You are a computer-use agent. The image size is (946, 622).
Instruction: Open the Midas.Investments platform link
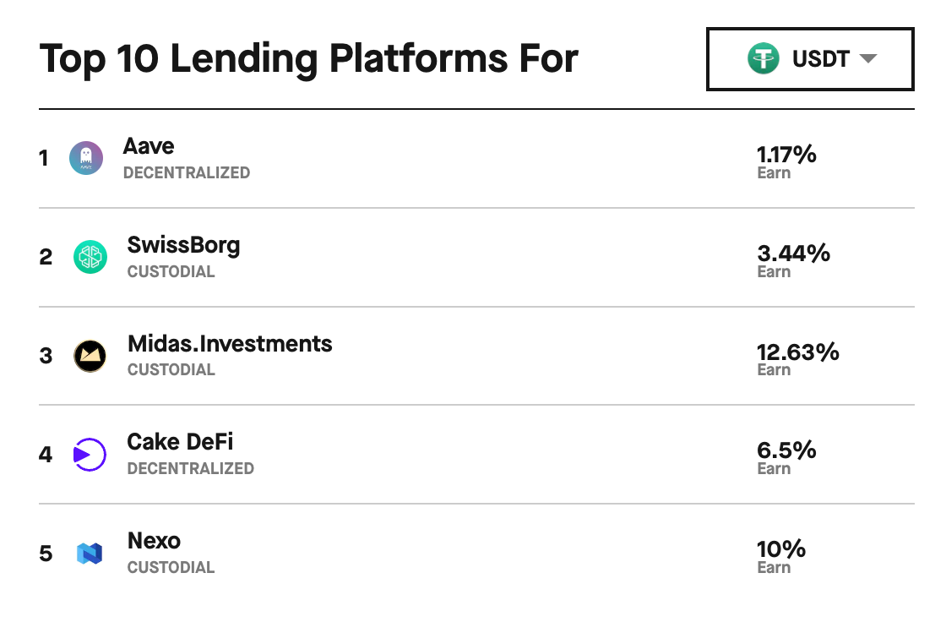click(x=230, y=344)
